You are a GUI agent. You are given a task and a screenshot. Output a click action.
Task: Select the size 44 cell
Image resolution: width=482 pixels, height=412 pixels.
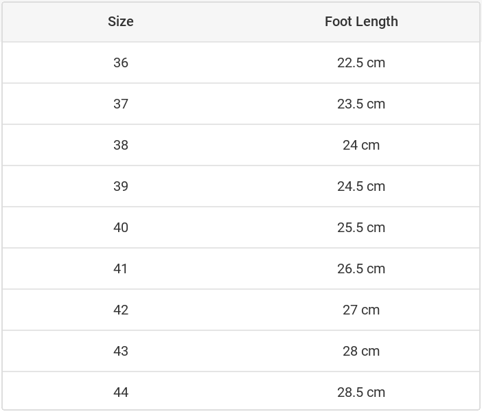(121, 392)
